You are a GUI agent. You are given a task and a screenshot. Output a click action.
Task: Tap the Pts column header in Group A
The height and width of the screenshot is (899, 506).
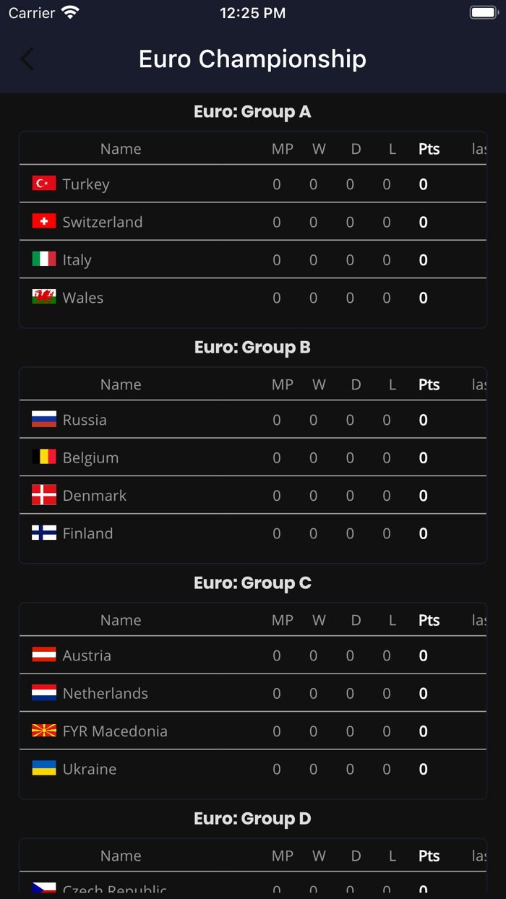point(429,149)
